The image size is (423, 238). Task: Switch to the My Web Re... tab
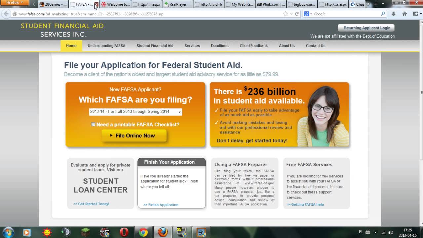click(x=240, y=4)
